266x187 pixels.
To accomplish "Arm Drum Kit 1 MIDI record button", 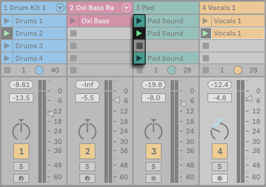I will click(x=21, y=178).
